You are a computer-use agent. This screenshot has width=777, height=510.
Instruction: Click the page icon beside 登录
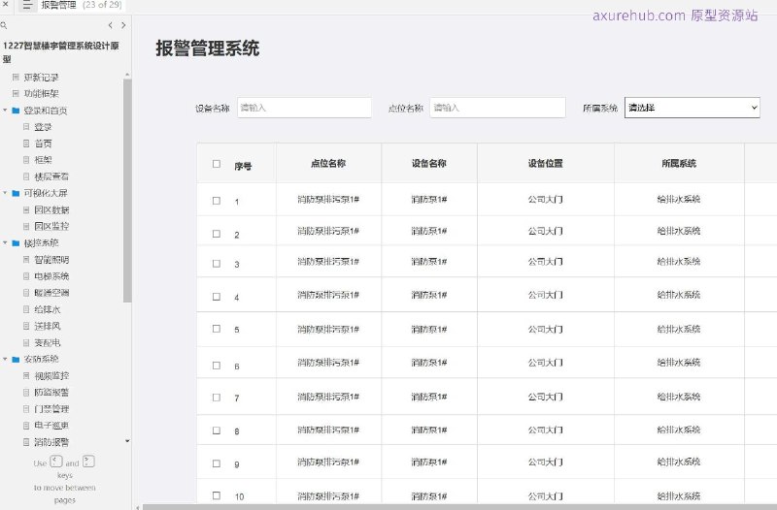(26, 127)
